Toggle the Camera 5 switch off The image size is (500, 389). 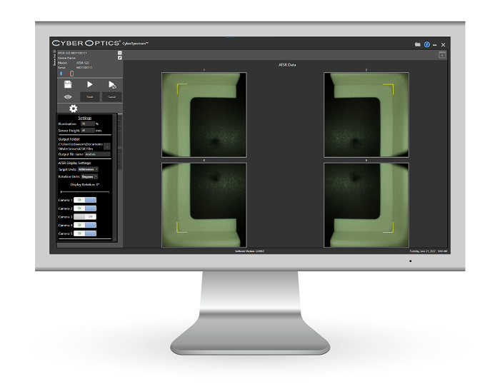click(x=85, y=233)
